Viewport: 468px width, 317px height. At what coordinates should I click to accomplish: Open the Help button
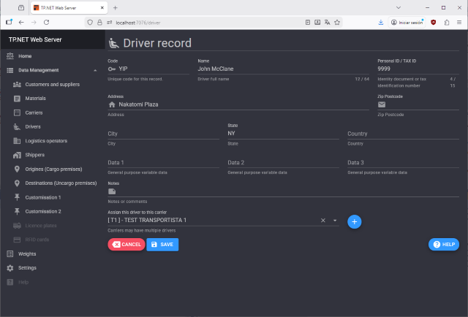443,245
